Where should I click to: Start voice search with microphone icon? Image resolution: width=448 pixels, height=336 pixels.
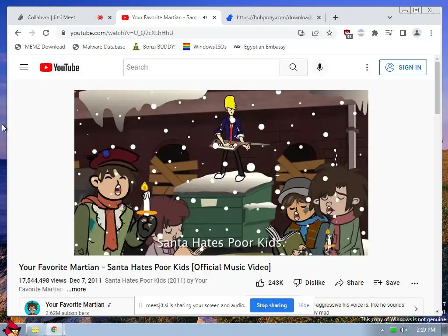pos(320,67)
